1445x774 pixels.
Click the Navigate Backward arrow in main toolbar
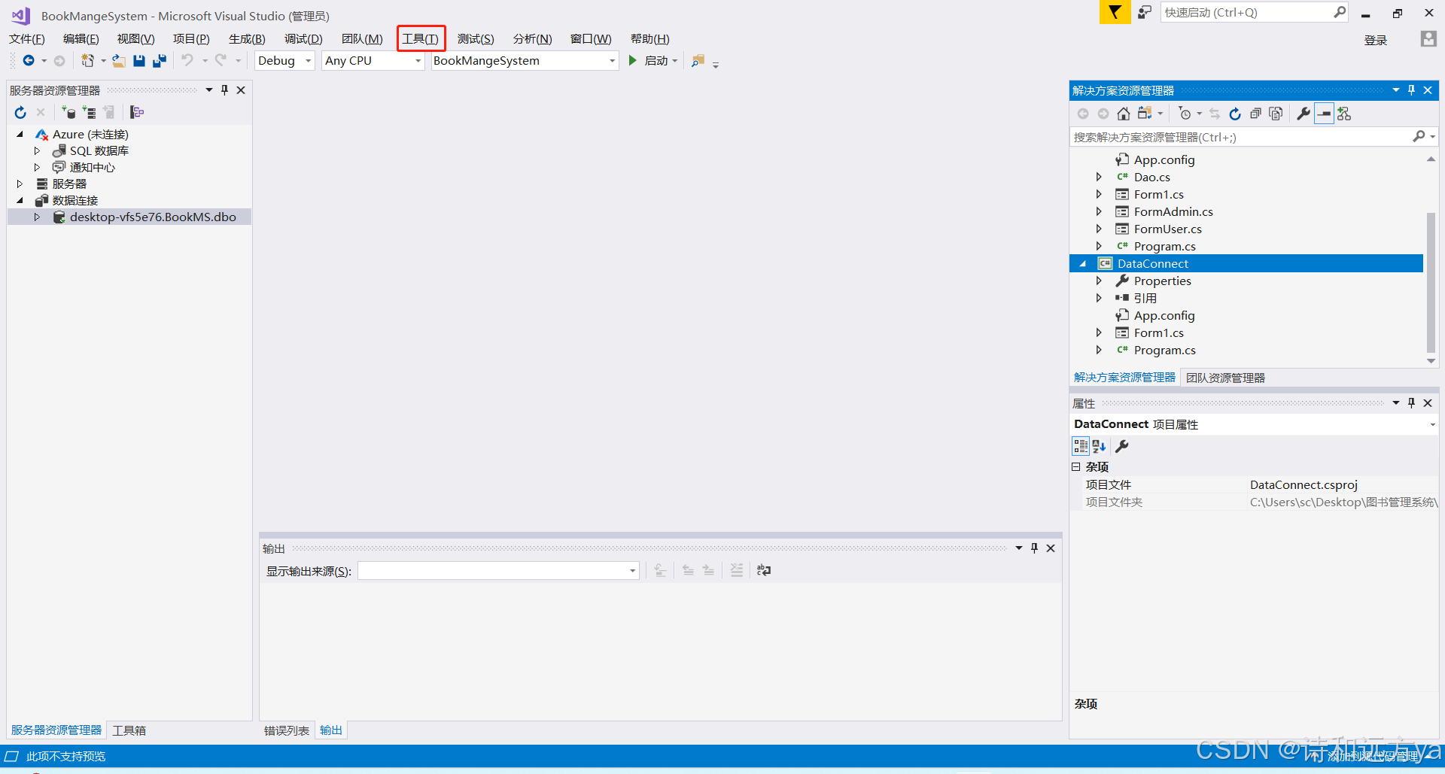click(x=29, y=61)
